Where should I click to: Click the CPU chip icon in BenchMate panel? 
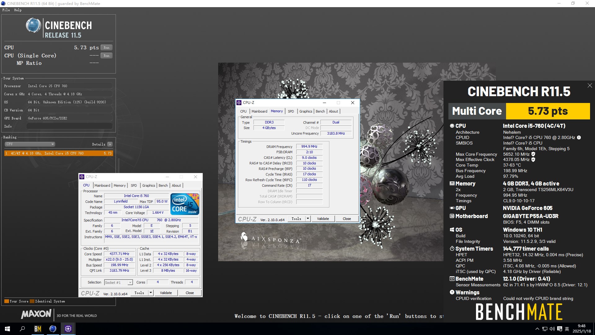(452, 126)
